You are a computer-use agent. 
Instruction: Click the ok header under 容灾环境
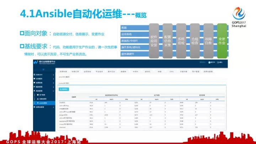187,99
